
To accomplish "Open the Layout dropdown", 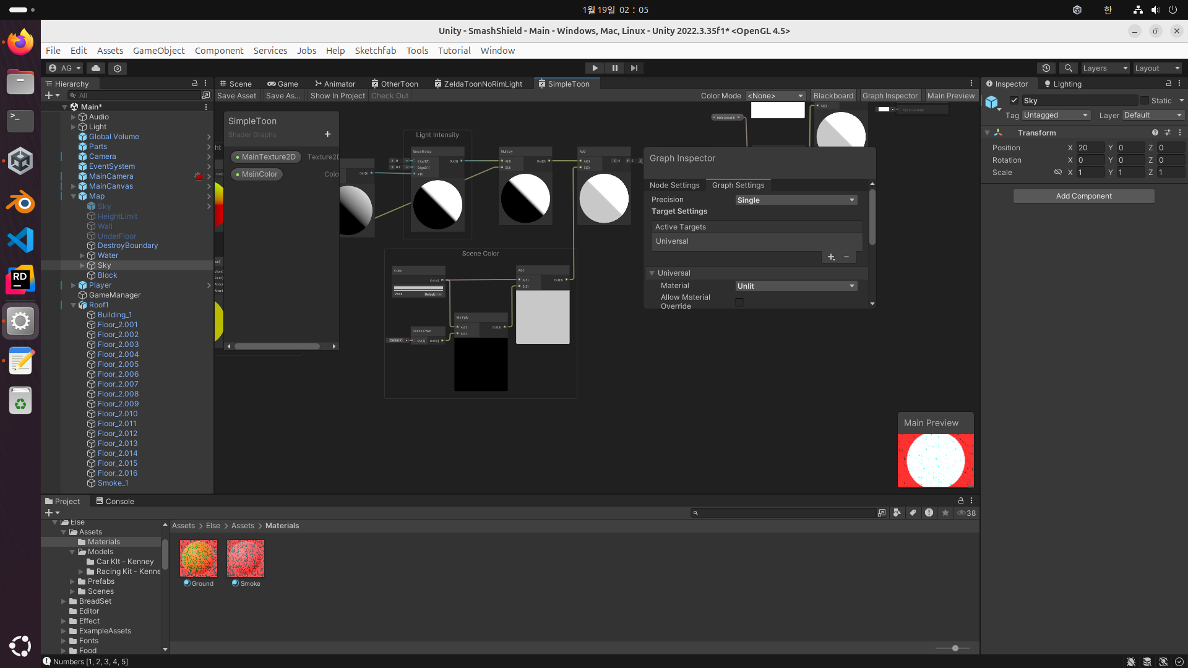I will (1158, 68).
